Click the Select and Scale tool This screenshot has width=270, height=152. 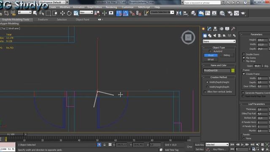pyautogui.click(x=76, y=13)
